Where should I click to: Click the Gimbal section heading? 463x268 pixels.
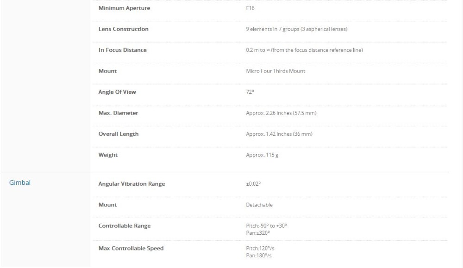20,183
